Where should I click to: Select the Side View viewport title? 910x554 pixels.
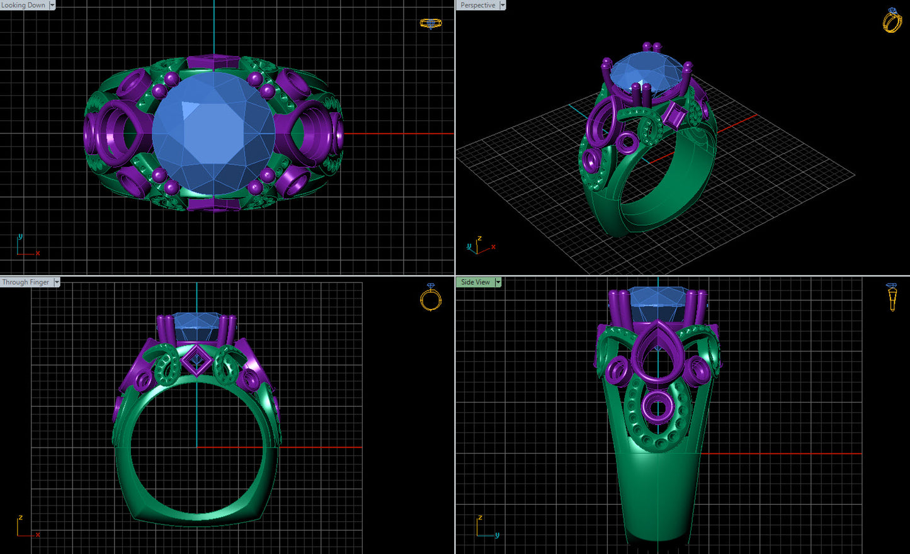[x=475, y=282]
